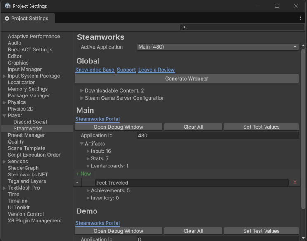Screen dimensions: 307x241
Task: Select Quality settings
Action: click(16, 142)
